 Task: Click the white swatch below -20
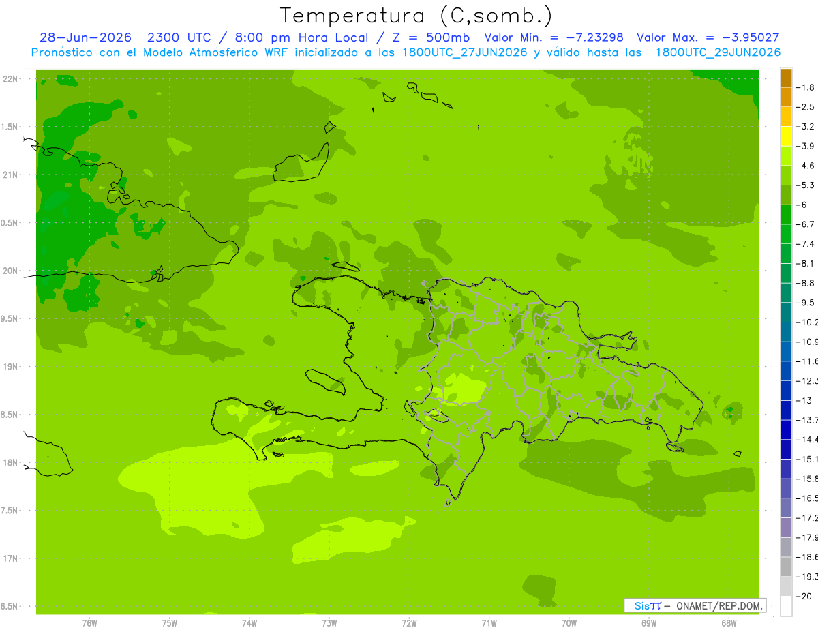pyautogui.click(x=786, y=606)
